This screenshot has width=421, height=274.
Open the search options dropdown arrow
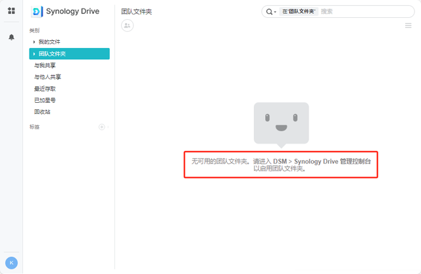[x=275, y=12]
